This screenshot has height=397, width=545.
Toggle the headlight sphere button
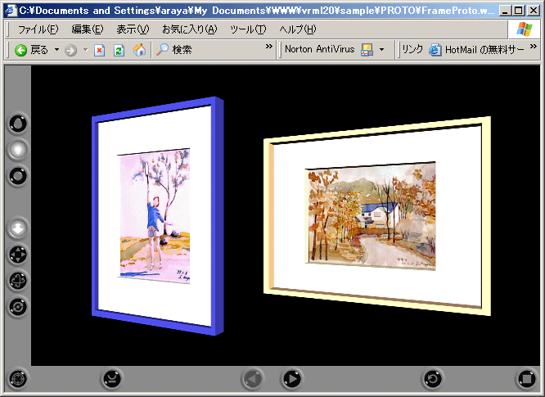click(18, 150)
